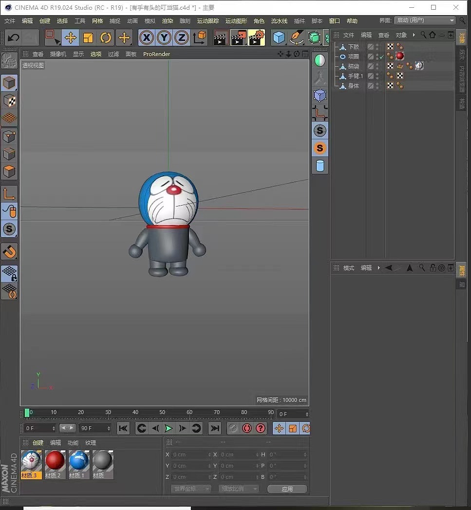Toggle the Y axis lock
This screenshot has width=471, height=510.
[x=164, y=38]
